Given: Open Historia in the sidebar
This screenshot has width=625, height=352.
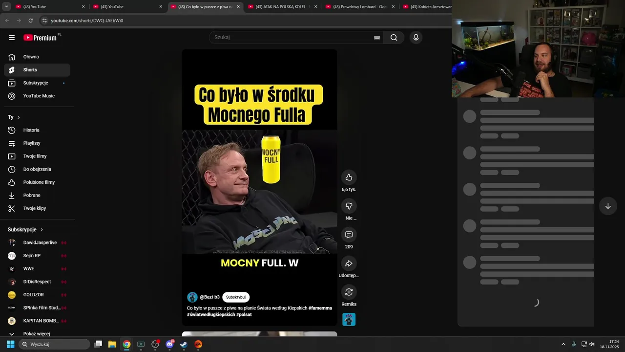Looking at the screenshot, I should click(37, 130).
